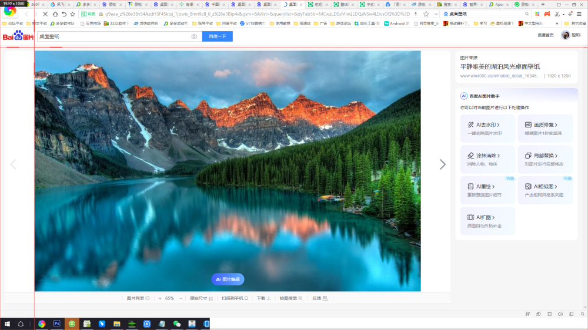Expand the address bar dropdown chevron

click(436, 14)
